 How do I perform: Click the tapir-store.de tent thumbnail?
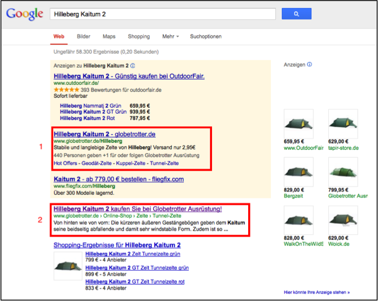point(343,123)
